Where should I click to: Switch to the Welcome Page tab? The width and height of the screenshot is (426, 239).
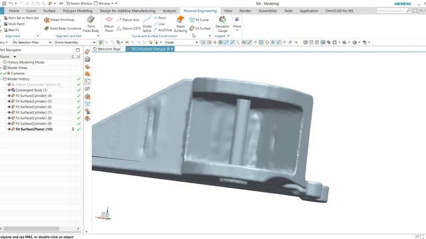coord(107,49)
